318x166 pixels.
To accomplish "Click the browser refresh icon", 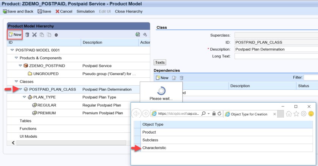I will pos(220,114).
